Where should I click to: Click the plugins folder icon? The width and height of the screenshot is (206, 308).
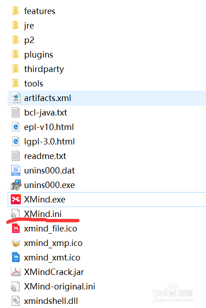(15, 55)
